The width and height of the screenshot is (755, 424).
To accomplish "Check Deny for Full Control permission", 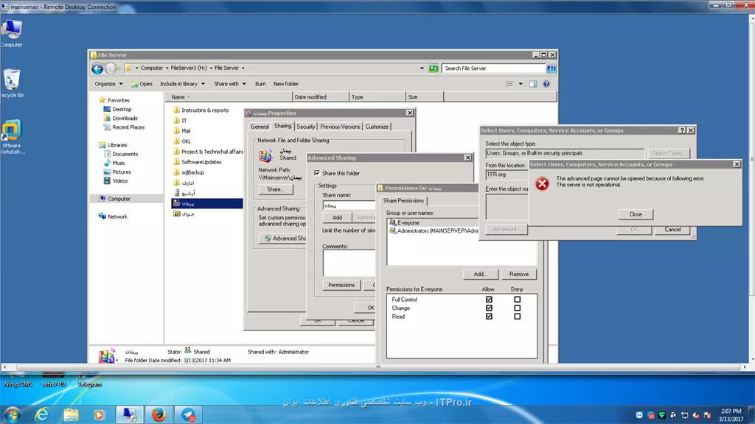I will [x=517, y=300].
